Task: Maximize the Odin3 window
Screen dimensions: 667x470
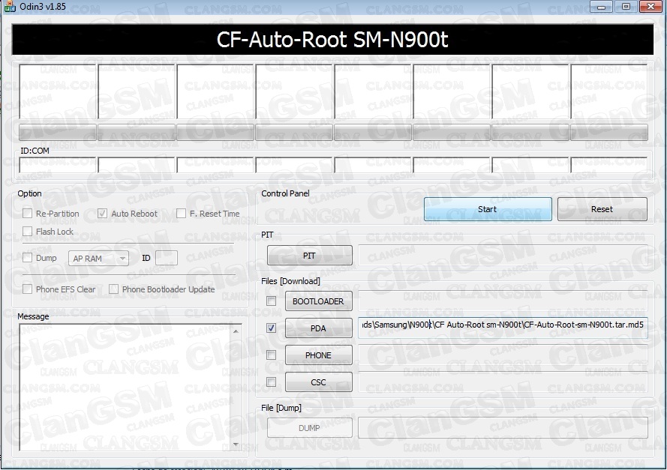Action: coord(626,7)
